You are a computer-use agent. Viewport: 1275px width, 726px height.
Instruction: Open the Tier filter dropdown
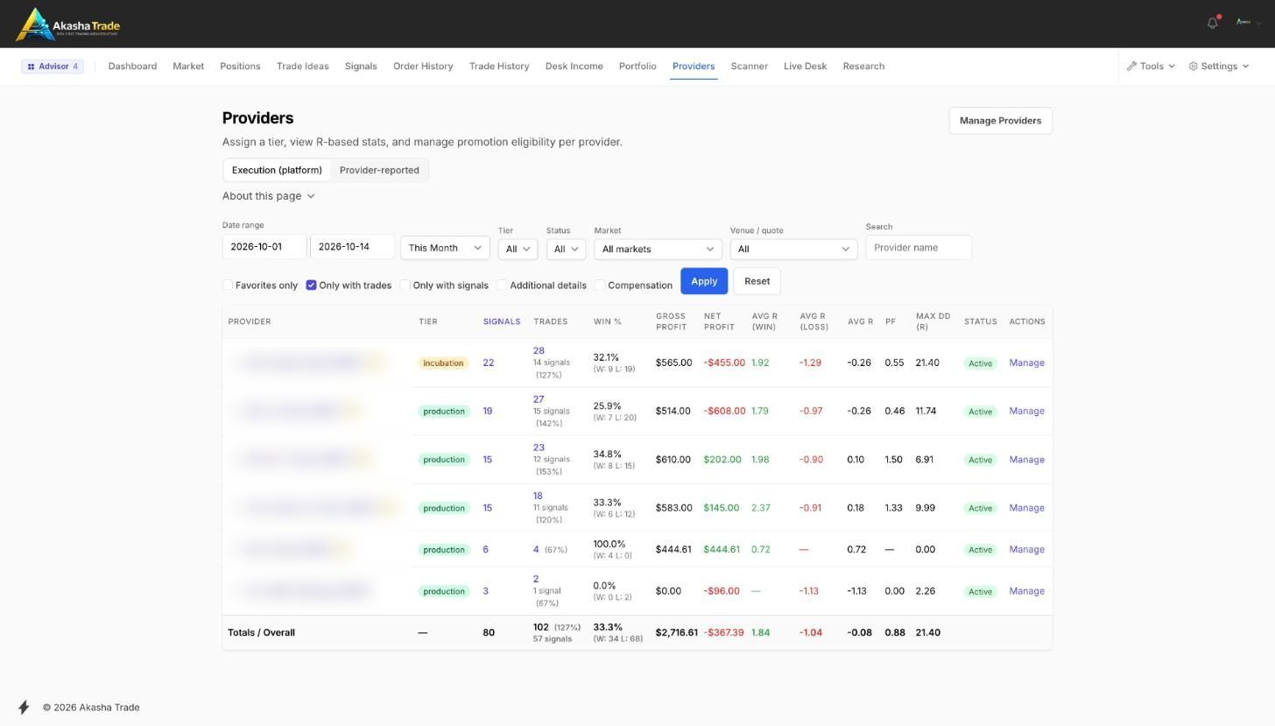pyautogui.click(x=518, y=249)
